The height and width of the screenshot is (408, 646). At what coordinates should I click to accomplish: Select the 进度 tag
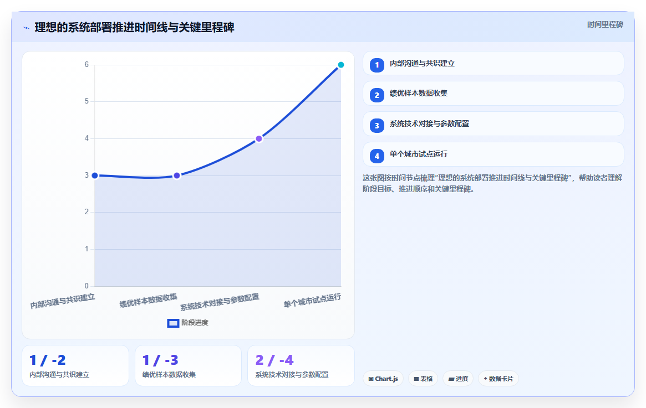[458, 379]
